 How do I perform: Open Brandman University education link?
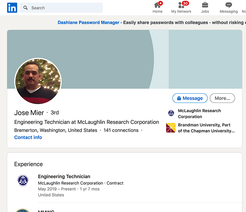click(x=206, y=128)
